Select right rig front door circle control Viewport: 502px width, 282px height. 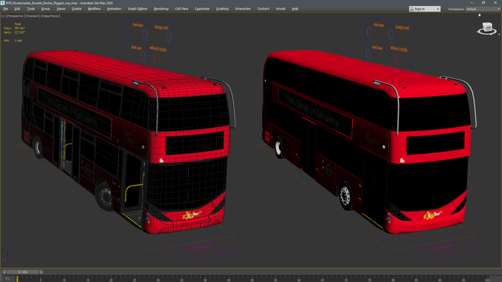(x=369, y=32)
